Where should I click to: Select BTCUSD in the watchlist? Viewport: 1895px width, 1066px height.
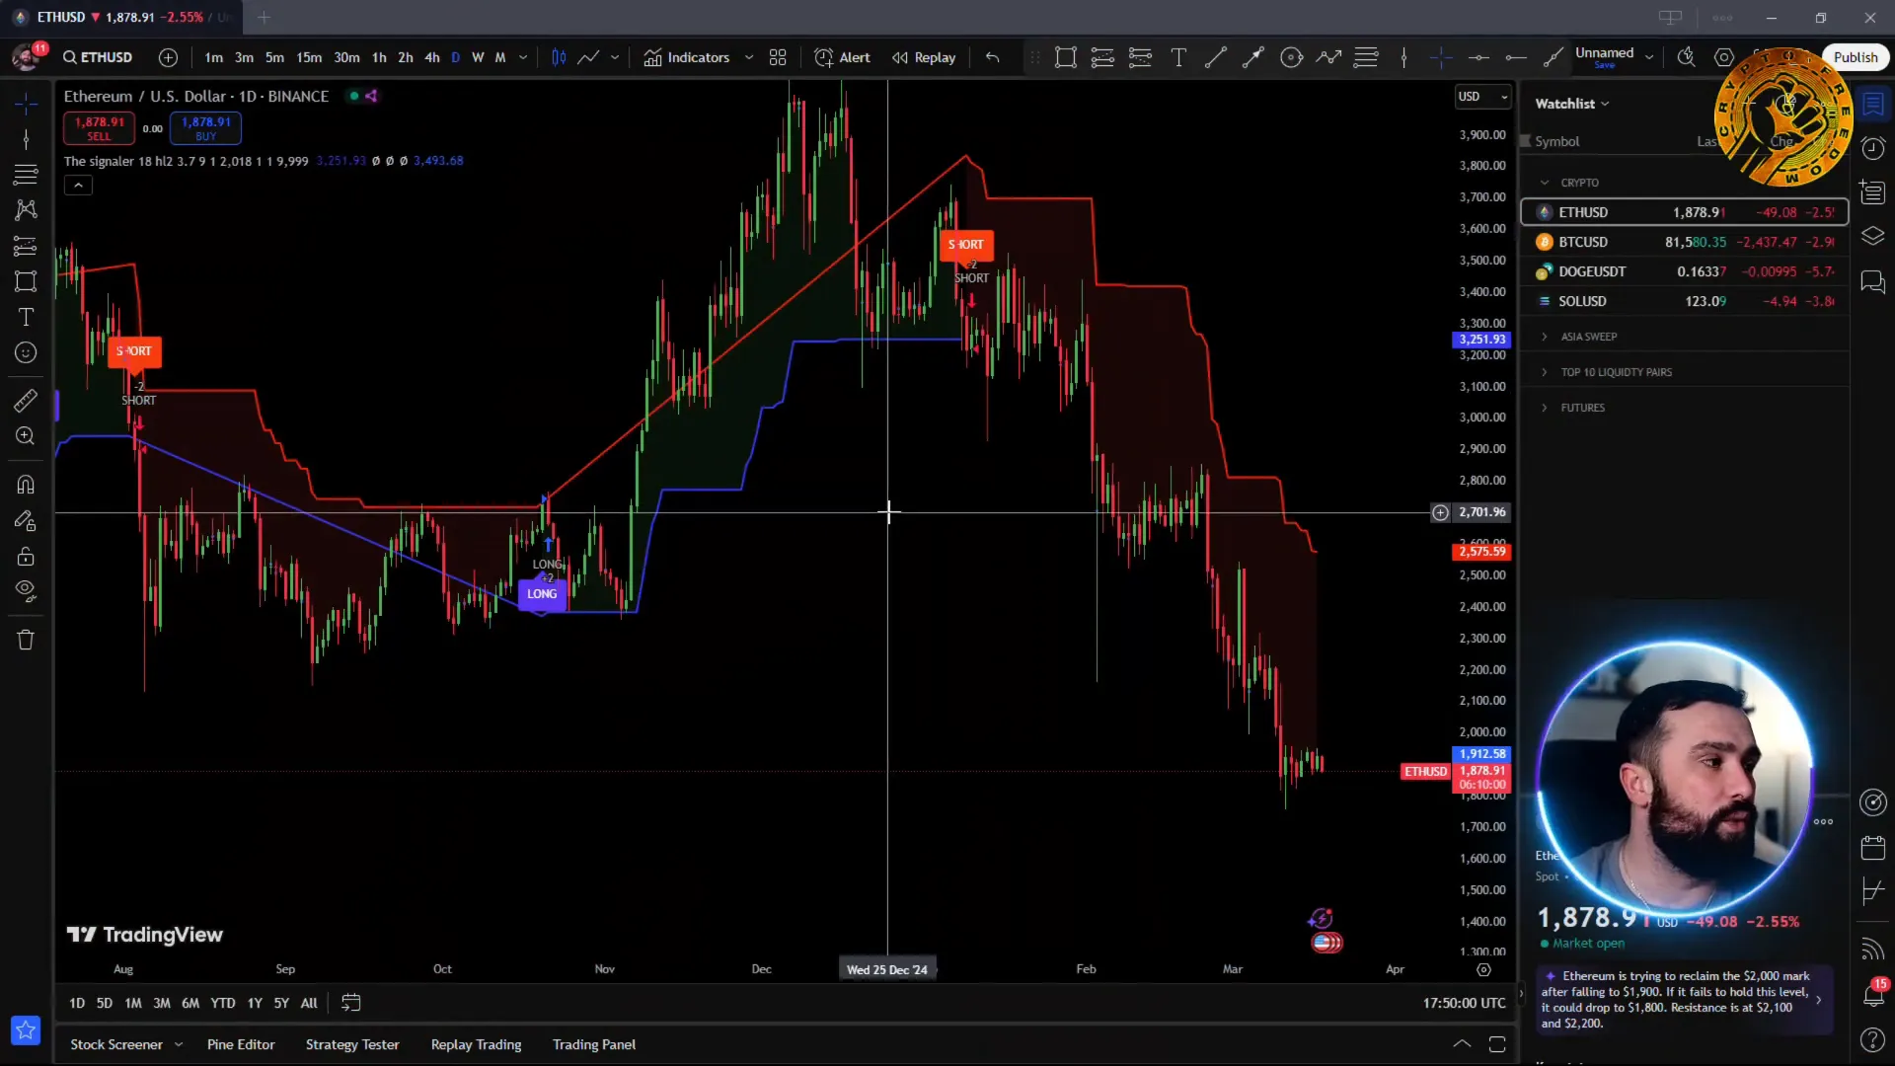1685,242
